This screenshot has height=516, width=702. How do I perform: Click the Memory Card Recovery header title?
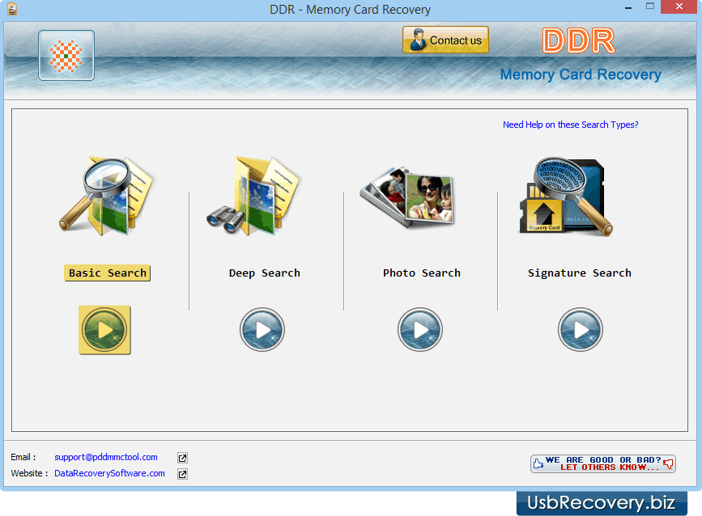tap(581, 74)
